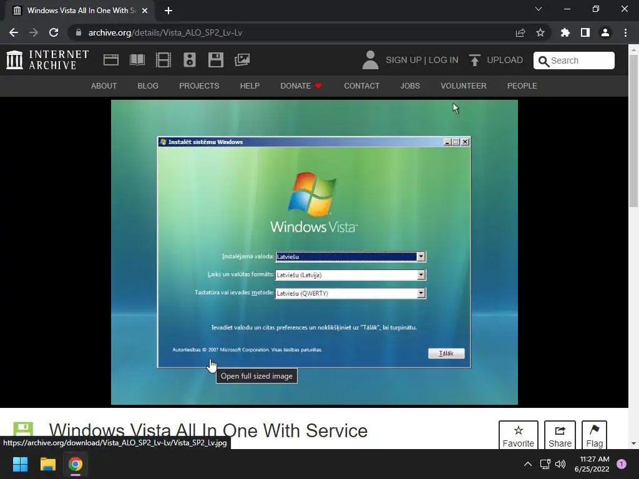Open the clock showing 11:27 AM
639x479 pixels.
[592, 464]
